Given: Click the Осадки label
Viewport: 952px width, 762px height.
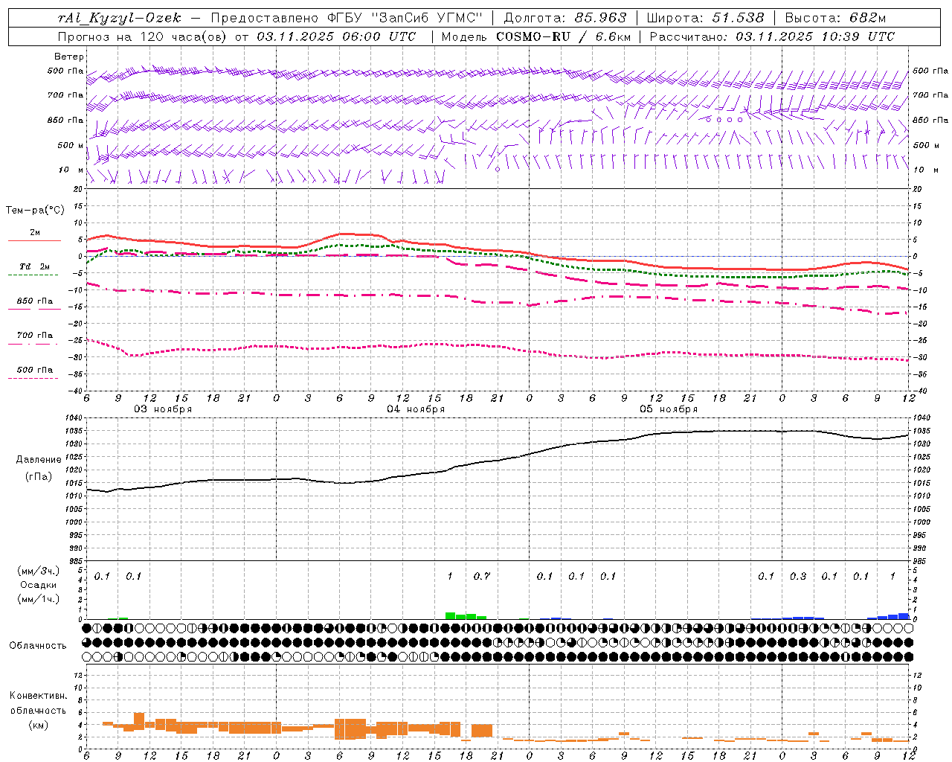Looking at the screenshot, I should pyautogui.click(x=37, y=585).
